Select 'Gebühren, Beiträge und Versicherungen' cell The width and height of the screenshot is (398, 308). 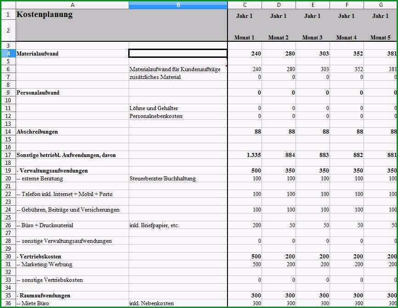pos(72,210)
